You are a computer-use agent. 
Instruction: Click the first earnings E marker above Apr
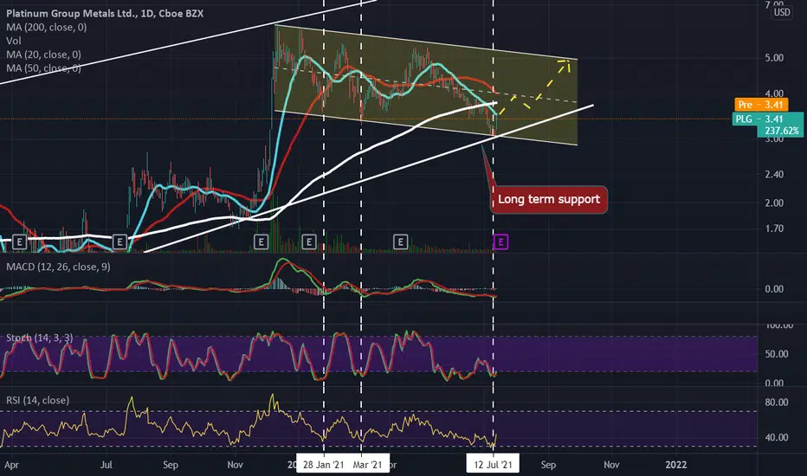pyautogui.click(x=20, y=241)
